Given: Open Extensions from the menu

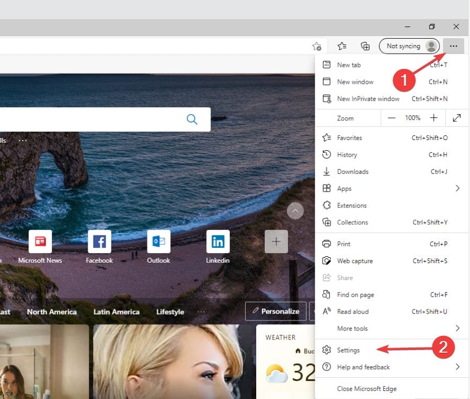Looking at the screenshot, I should (391, 205).
